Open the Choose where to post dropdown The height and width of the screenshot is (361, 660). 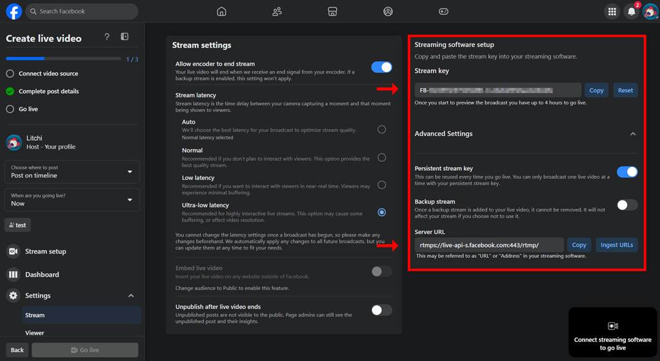[72, 171]
